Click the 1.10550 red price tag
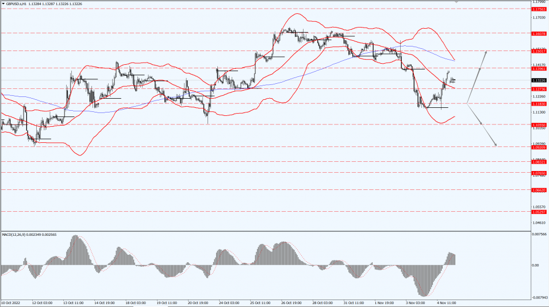This screenshot has height=307, width=549. coord(539,125)
